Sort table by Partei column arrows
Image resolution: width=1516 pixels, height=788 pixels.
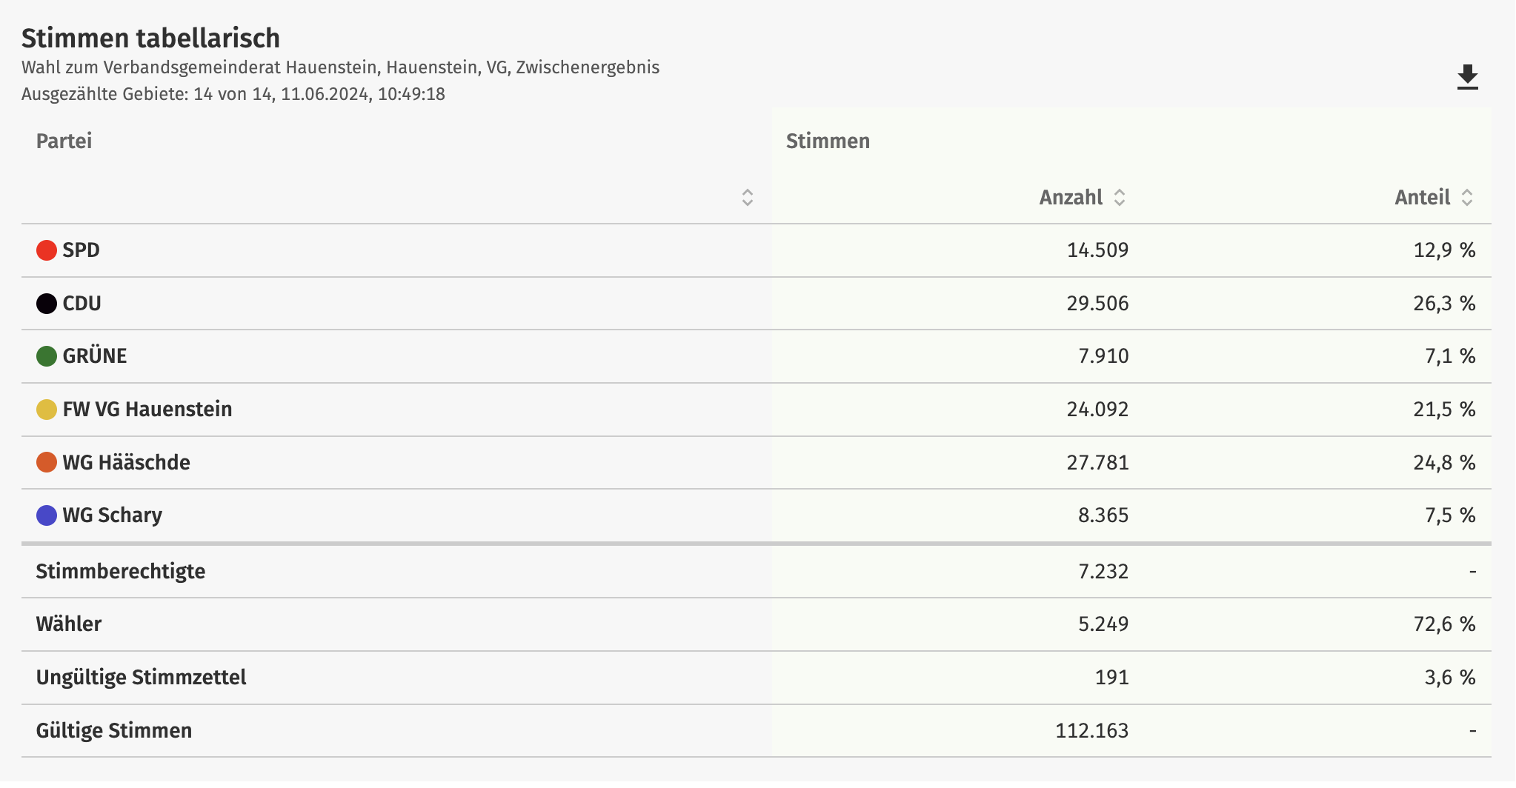[x=747, y=197]
